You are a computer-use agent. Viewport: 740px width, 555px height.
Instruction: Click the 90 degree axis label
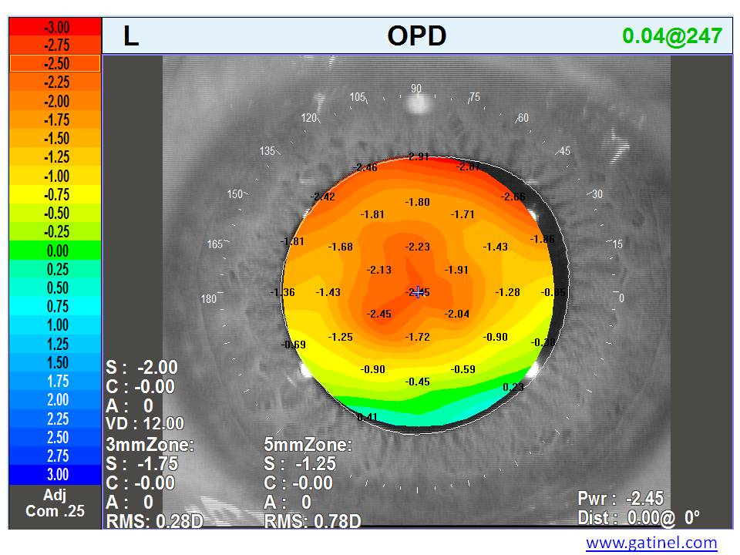click(416, 89)
